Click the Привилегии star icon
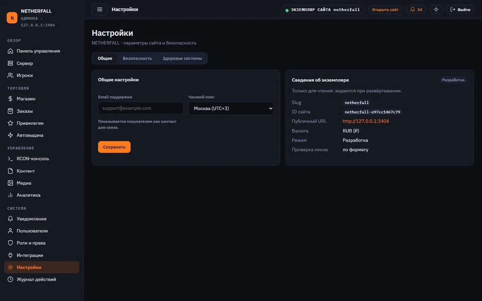Image resolution: width=482 pixels, height=301 pixels. (10, 123)
